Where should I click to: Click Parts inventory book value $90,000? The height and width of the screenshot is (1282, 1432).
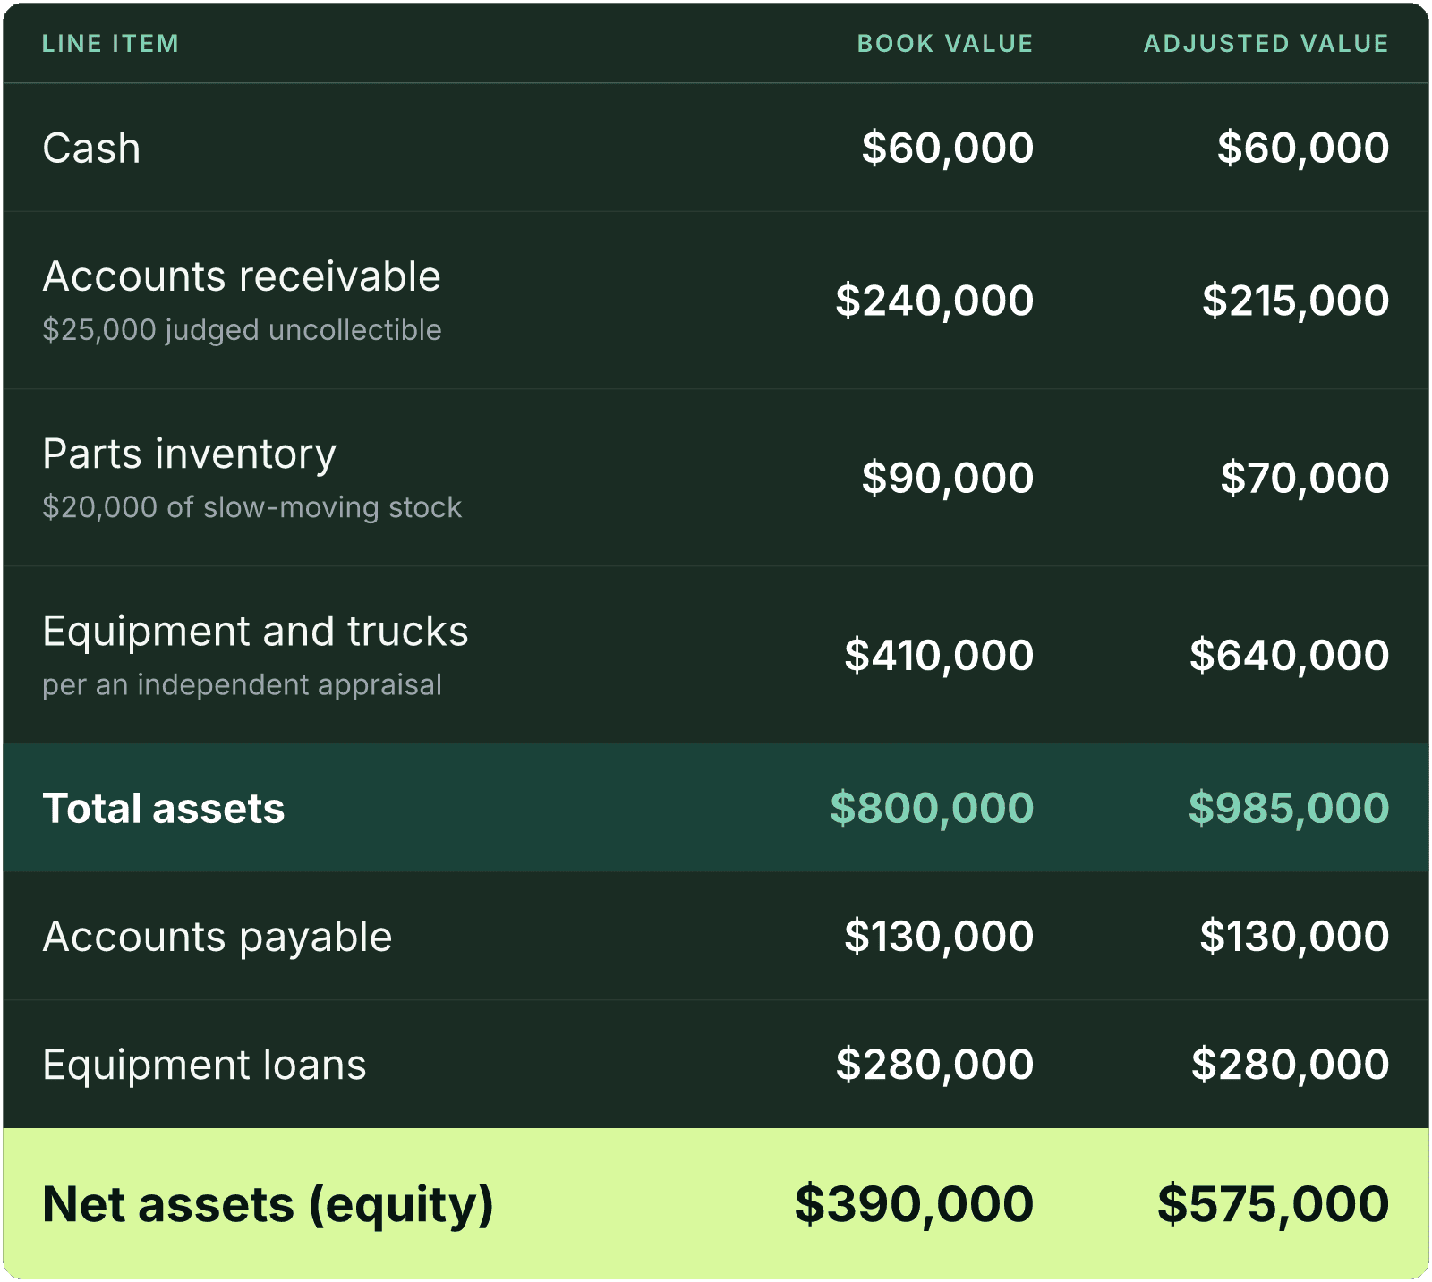948,478
